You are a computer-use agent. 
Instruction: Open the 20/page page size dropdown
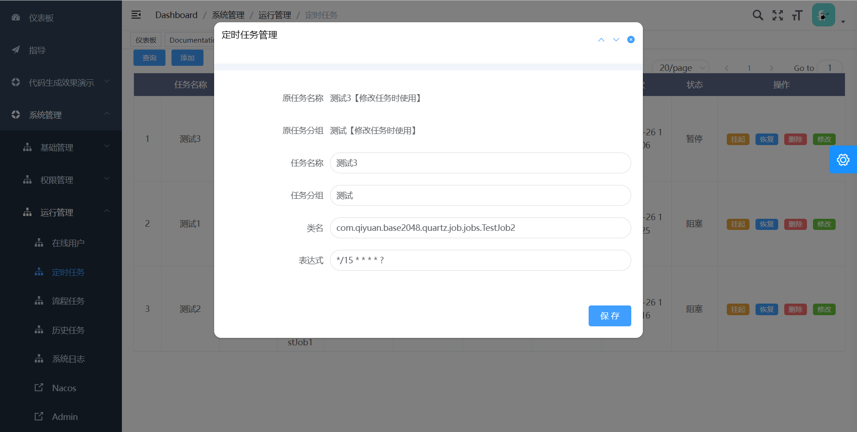[679, 68]
